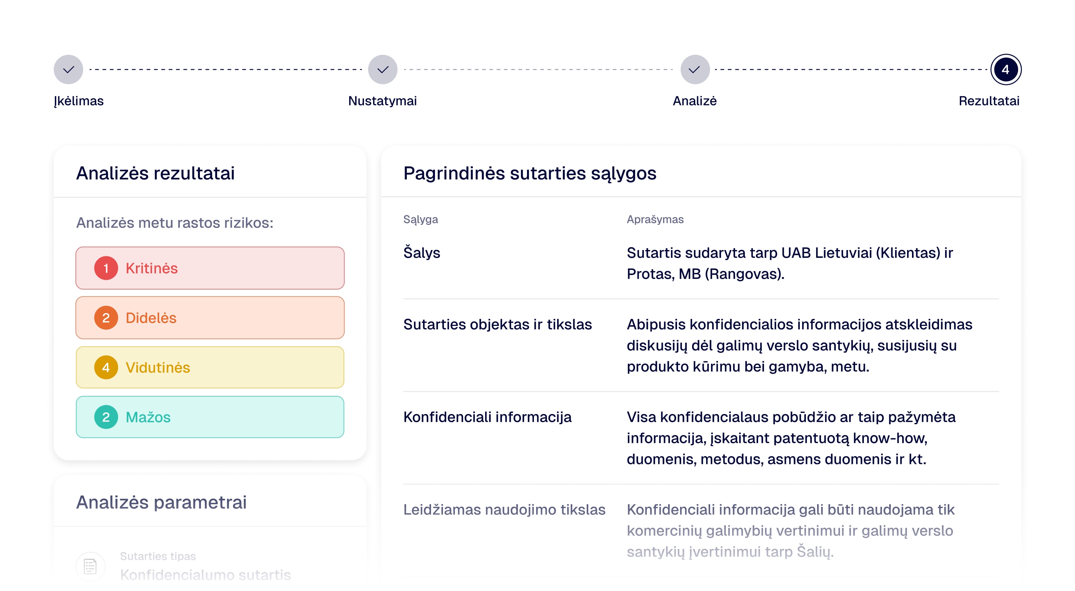Viewport: 1075px width, 591px height.
Task: Click the yellow Vidutinės count badge
Action: 106,367
